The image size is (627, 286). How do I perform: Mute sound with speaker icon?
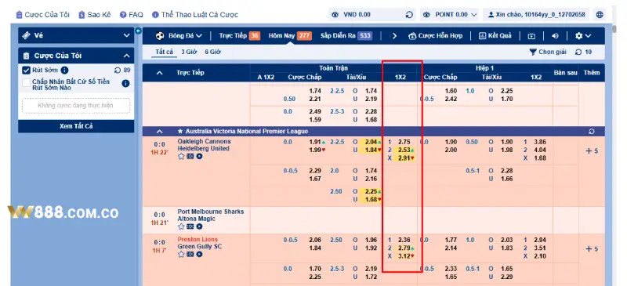555,35
